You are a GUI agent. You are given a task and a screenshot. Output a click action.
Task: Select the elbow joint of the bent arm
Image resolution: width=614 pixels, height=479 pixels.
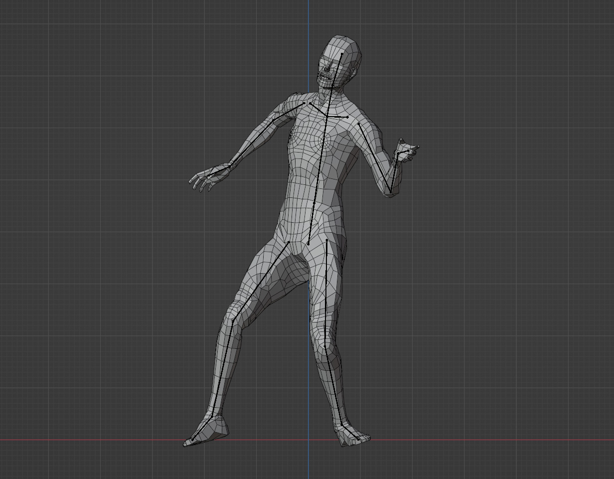pos(390,191)
